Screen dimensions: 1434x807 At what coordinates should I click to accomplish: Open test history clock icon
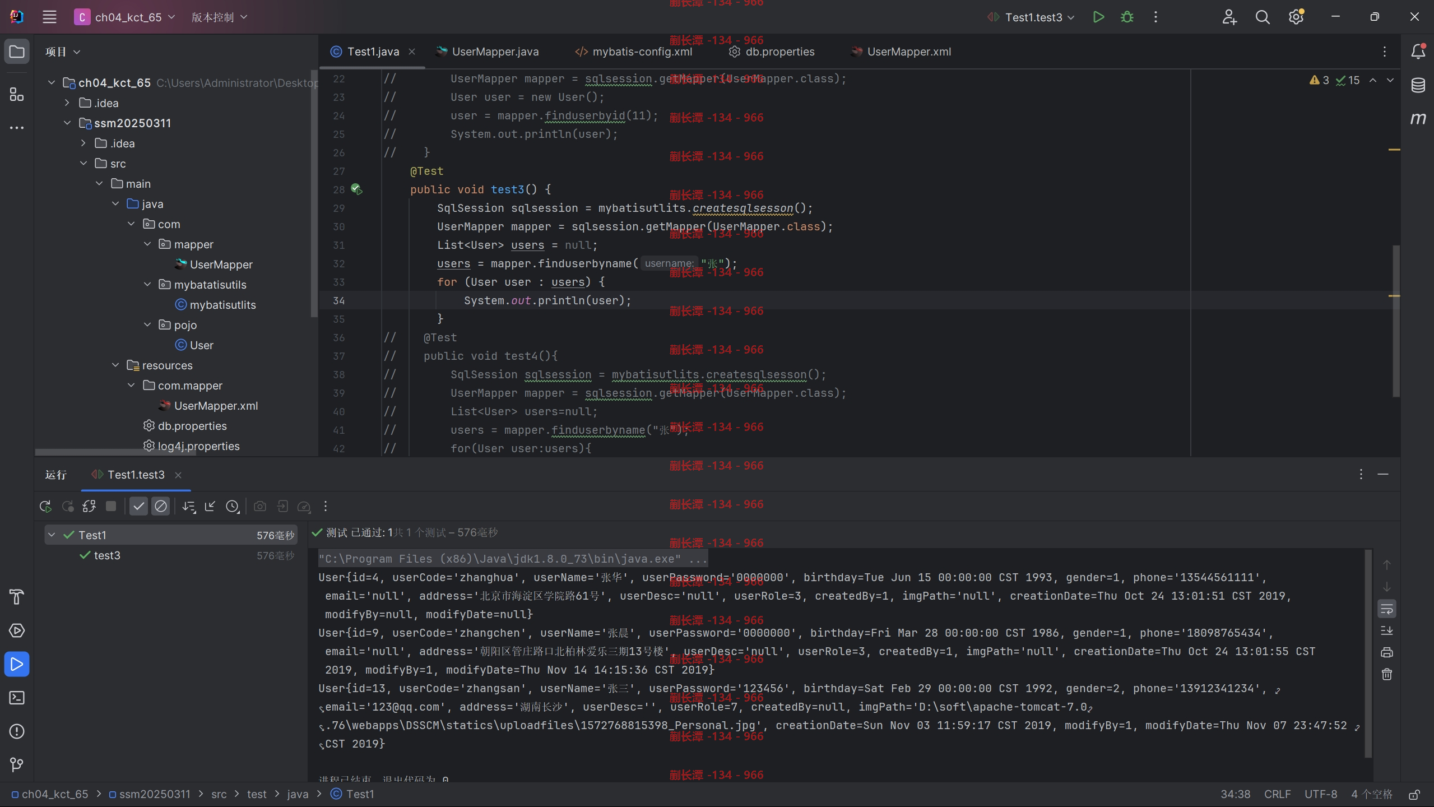(232, 506)
